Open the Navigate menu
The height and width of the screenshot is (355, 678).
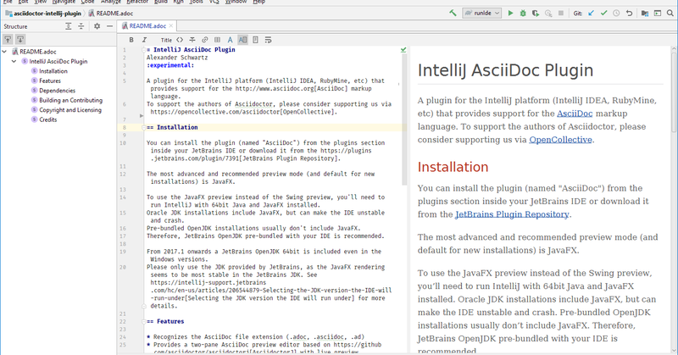64,2
